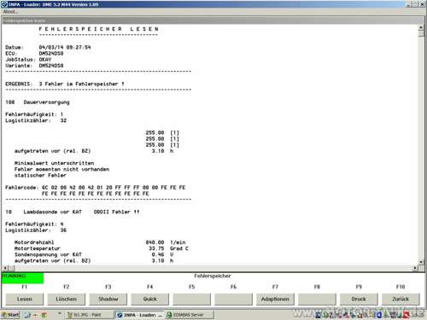Screen dimensions: 427x320
Task: Click the vertical scrollbar down arrow
Action: click(421, 262)
